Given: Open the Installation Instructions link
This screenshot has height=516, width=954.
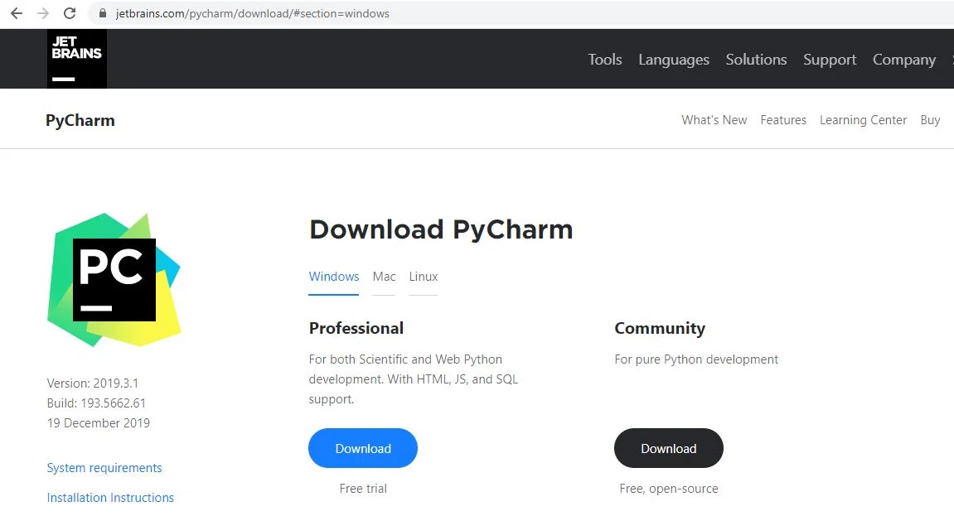Looking at the screenshot, I should (110, 498).
